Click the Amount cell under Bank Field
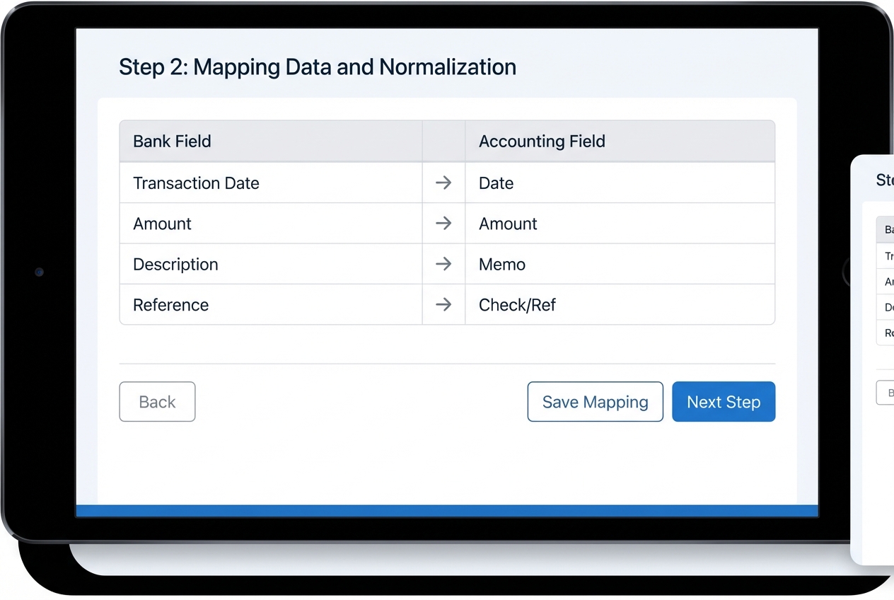Screen dimensions: 894x600 click(x=162, y=223)
